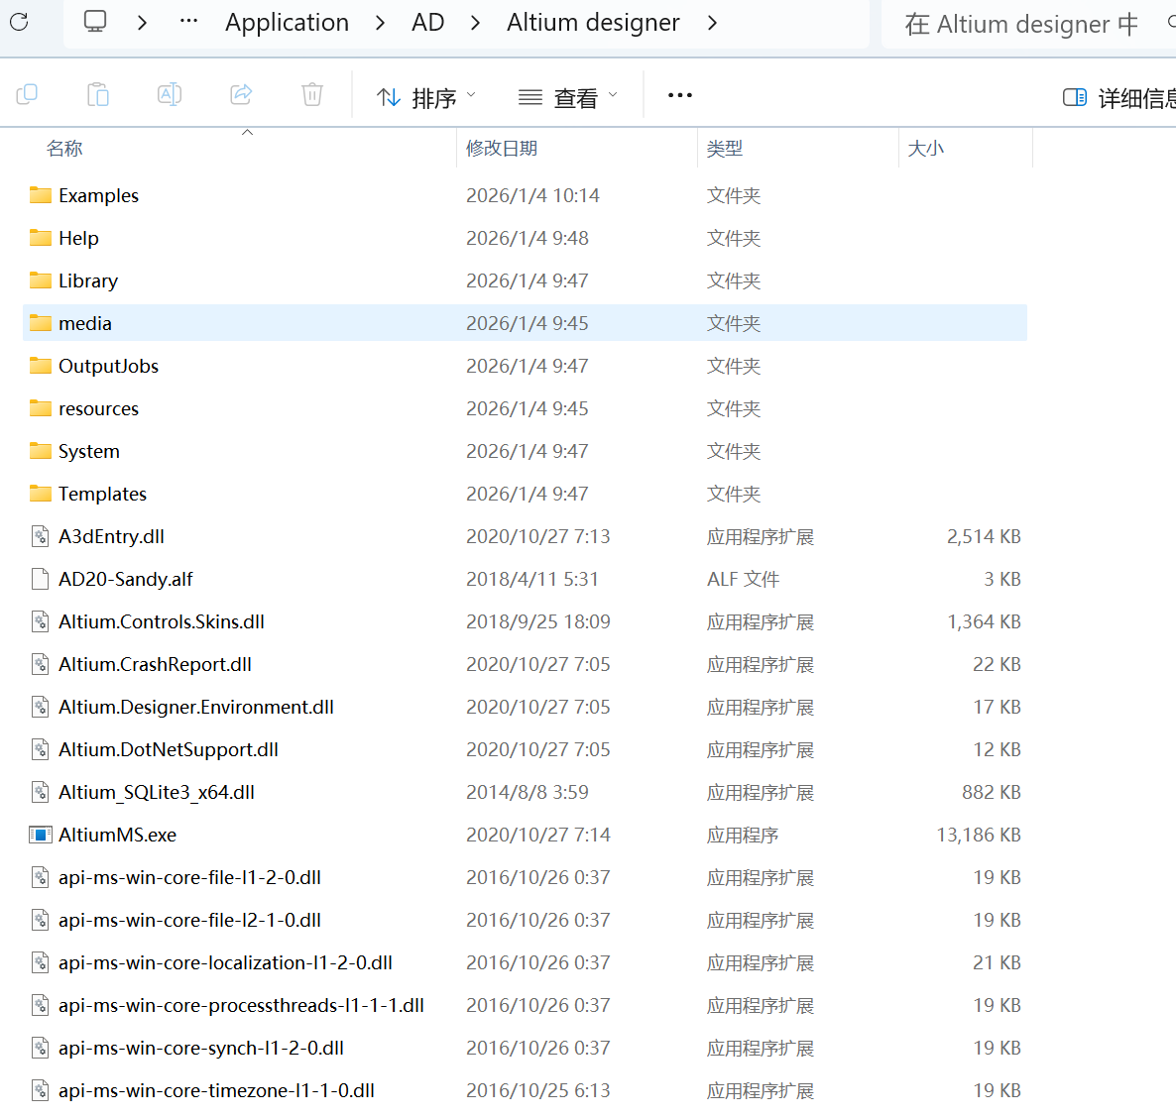Viewport: 1176px width, 1118px height.
Task: Sort by the 大小 column header
Action: pyautogui.click(x=925, y=149)
